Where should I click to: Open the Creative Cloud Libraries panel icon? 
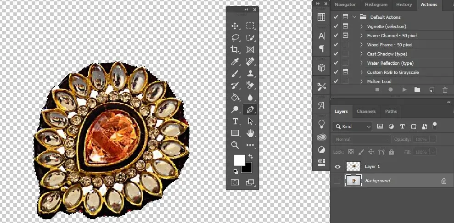[x=321, y=137]
